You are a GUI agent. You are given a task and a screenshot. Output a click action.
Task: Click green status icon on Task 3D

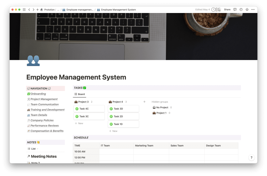tap(111, 109)
